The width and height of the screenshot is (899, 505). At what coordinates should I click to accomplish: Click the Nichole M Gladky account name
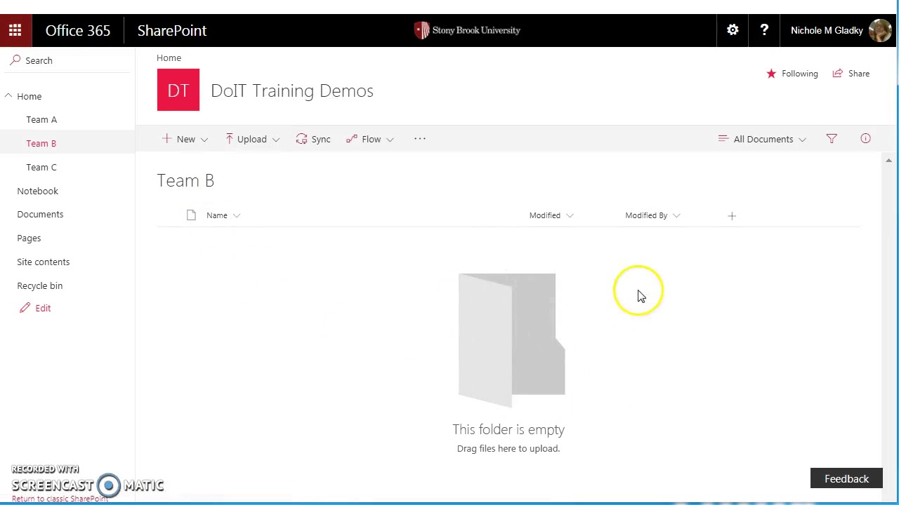coord(827,30)
